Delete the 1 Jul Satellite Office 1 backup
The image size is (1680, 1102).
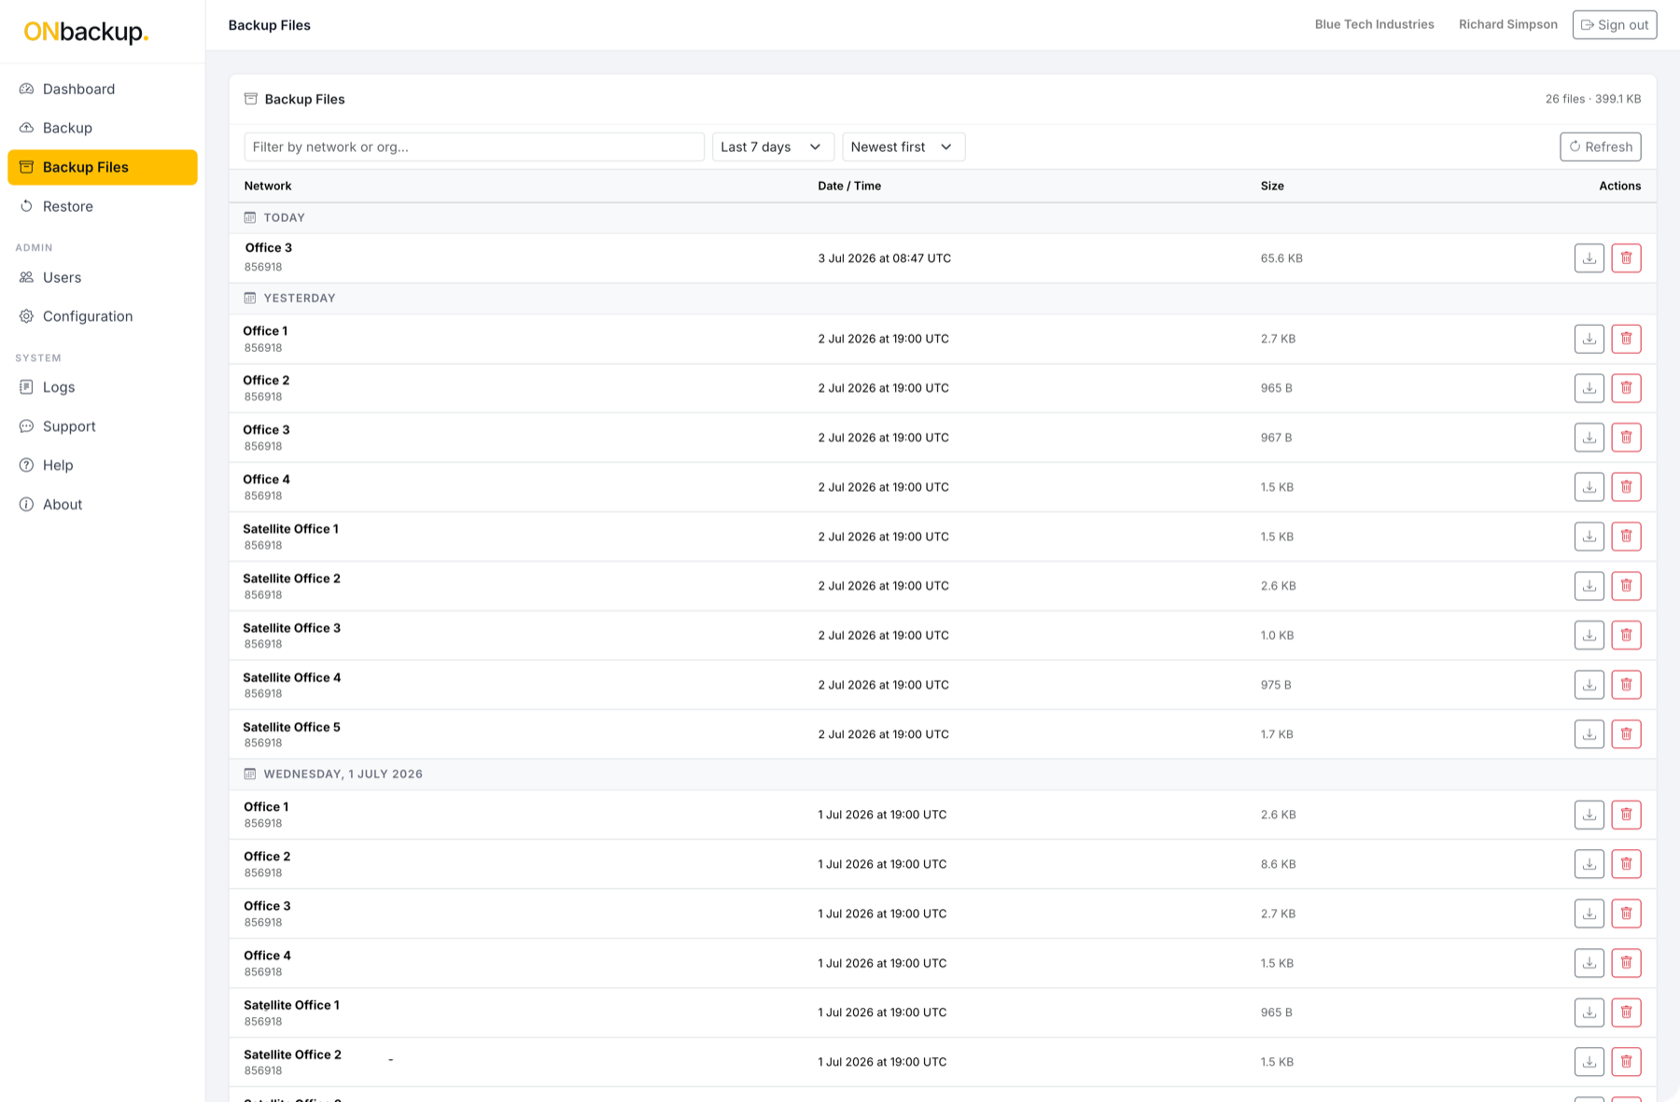tap(1626, 1012)
